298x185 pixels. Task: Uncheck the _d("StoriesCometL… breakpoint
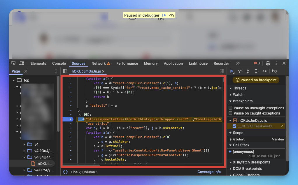[234, 126]
